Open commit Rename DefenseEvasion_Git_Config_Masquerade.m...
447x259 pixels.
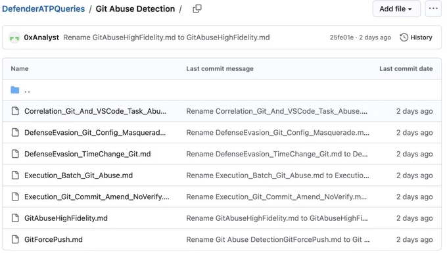pyautogui.click(x=277, y=133)
